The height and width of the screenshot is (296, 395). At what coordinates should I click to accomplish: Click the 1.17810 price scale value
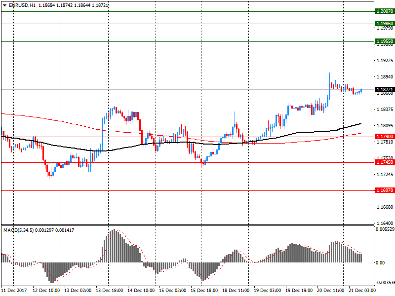(385, 143)
